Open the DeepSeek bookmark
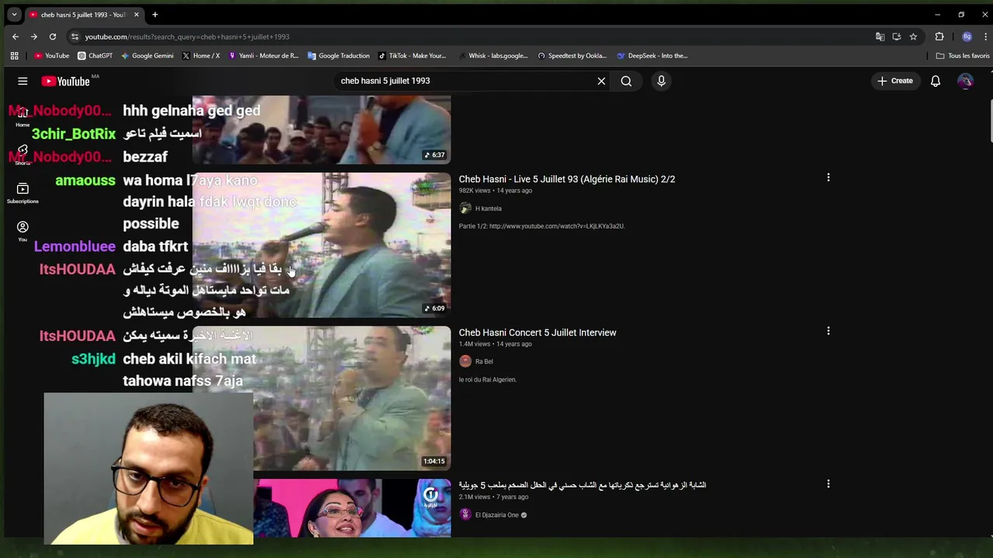Image resolution: width=993 pixels, height=558 pixels. coord(652,56)
